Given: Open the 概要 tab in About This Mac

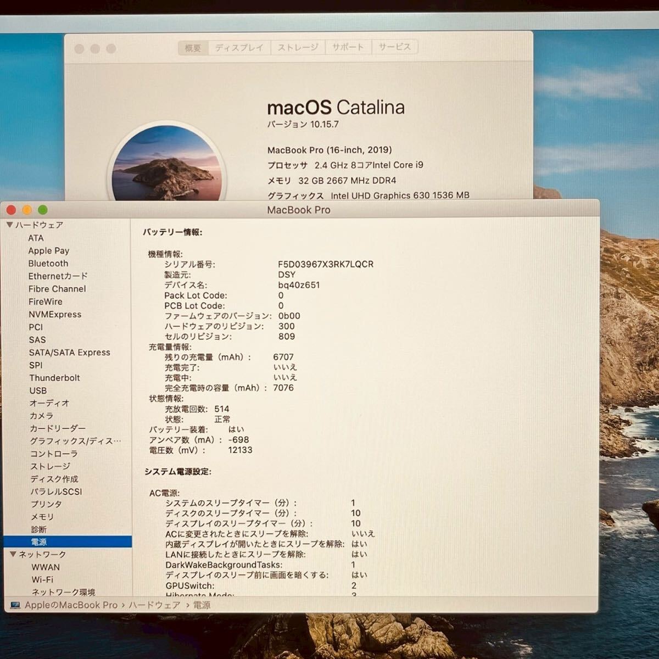Looking at the screenshot, I should (193, 48).
